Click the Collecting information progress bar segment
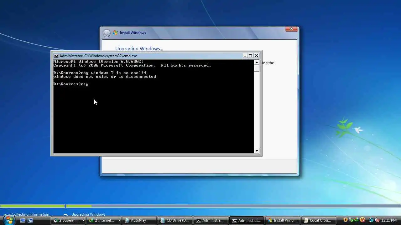401x225 pixels. 33,206
